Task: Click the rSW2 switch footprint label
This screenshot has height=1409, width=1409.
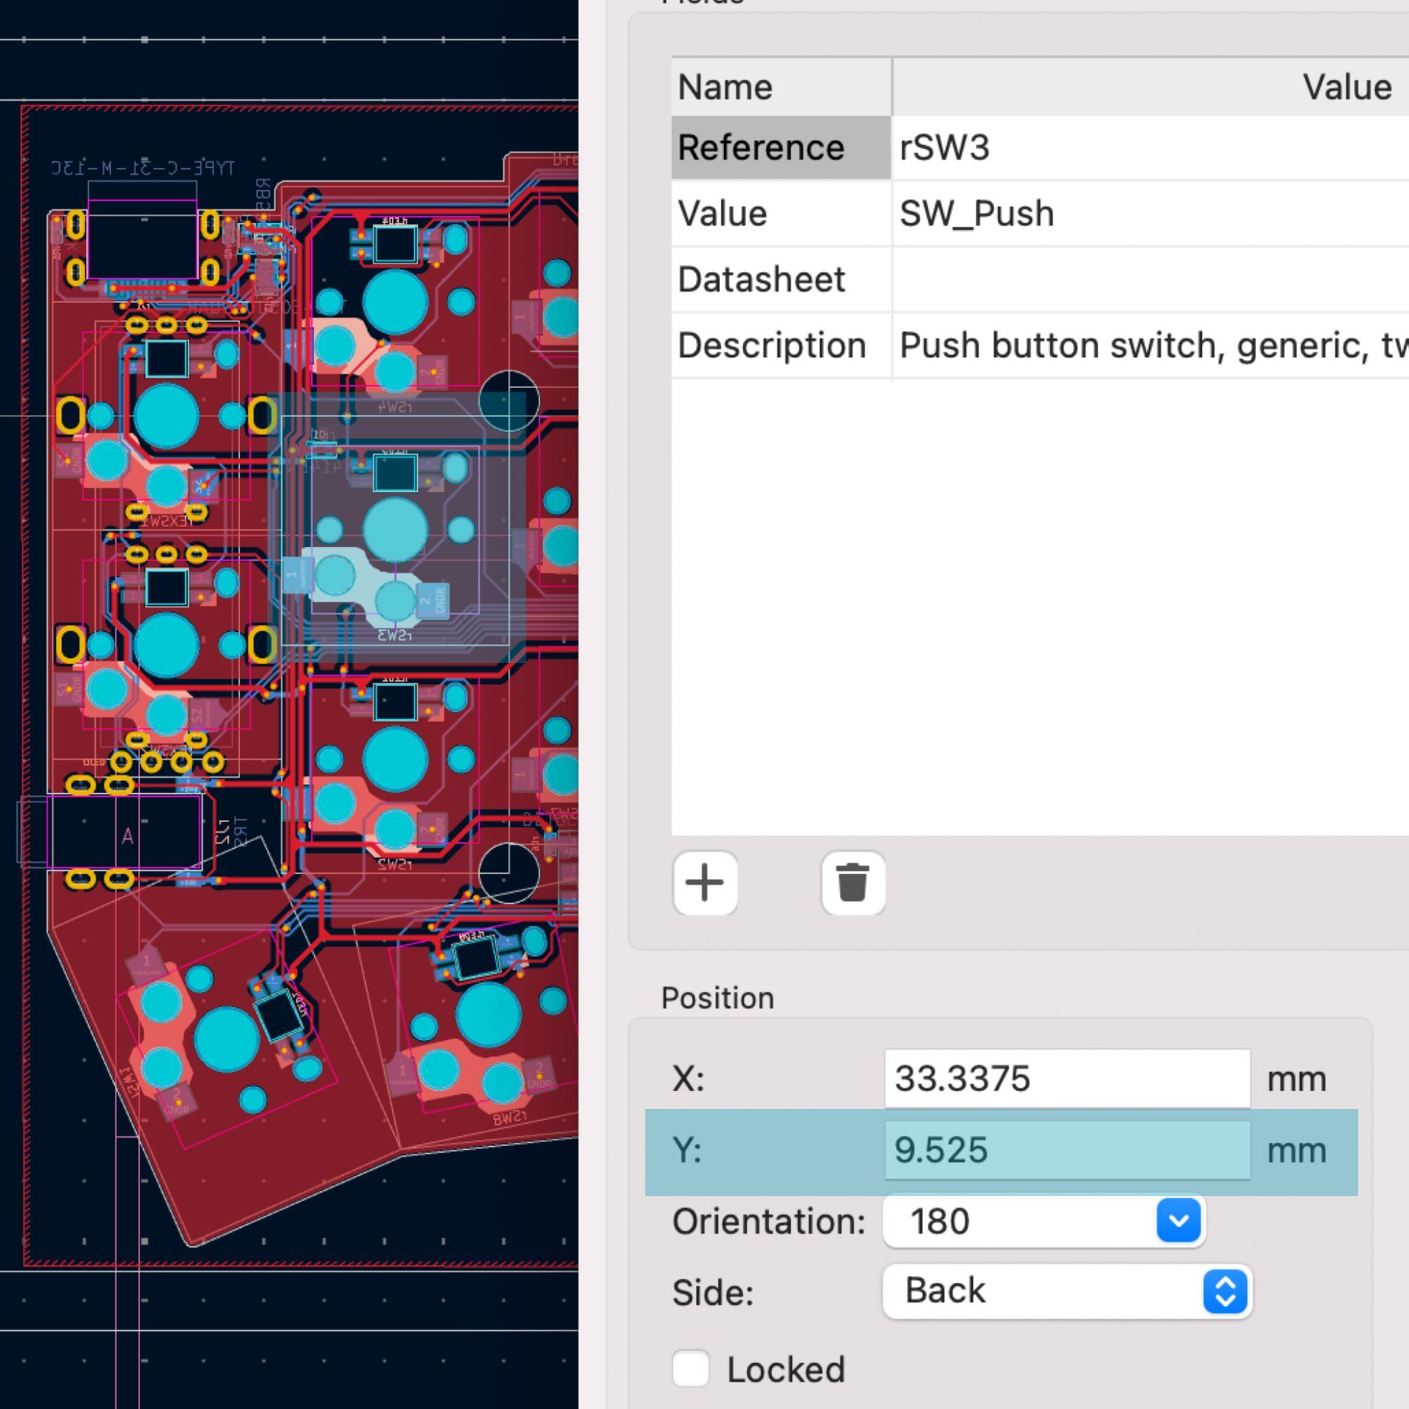Action: [x=395, y=864]
